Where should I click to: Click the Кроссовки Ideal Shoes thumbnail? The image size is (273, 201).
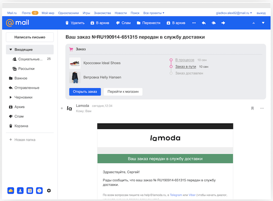click(75, 63)
